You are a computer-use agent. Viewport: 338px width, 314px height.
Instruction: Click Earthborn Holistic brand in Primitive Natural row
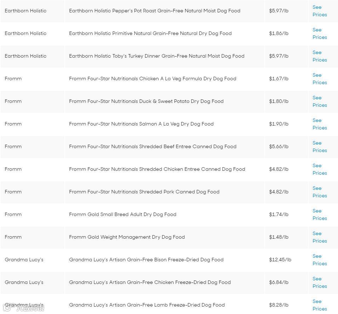[25, 33]
